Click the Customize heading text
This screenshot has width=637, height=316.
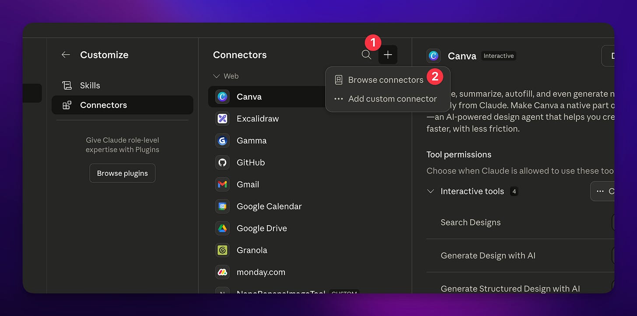pos(104,55)
